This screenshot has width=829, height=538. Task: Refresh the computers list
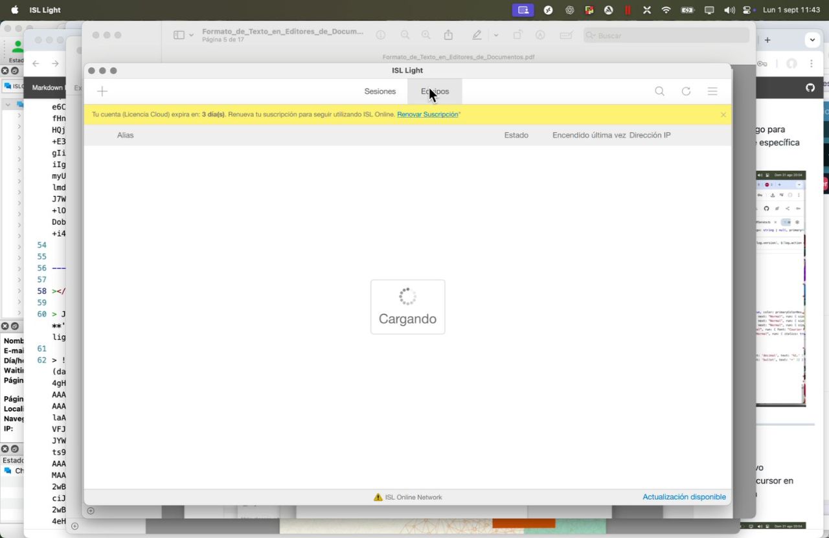pos(686,91)
